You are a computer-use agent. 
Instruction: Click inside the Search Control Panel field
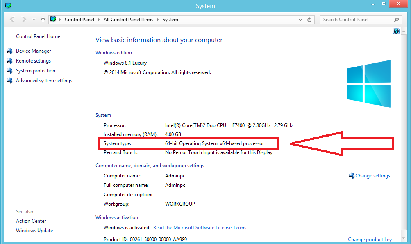tap(356, 20)
